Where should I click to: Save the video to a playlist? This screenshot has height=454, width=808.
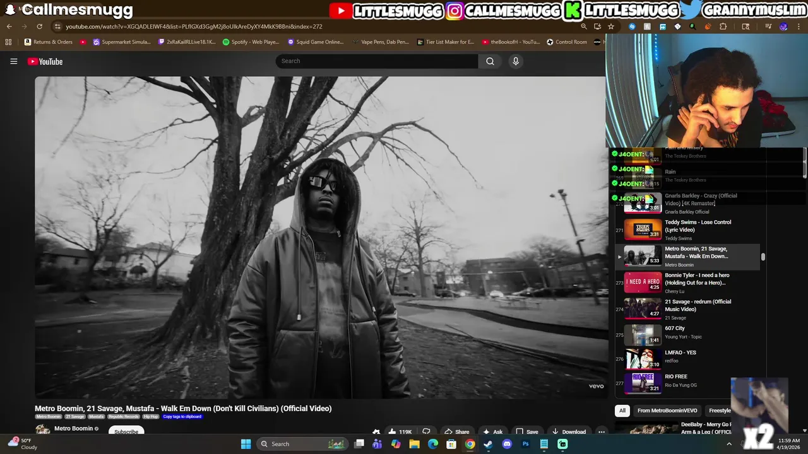(x=526, y=432)
